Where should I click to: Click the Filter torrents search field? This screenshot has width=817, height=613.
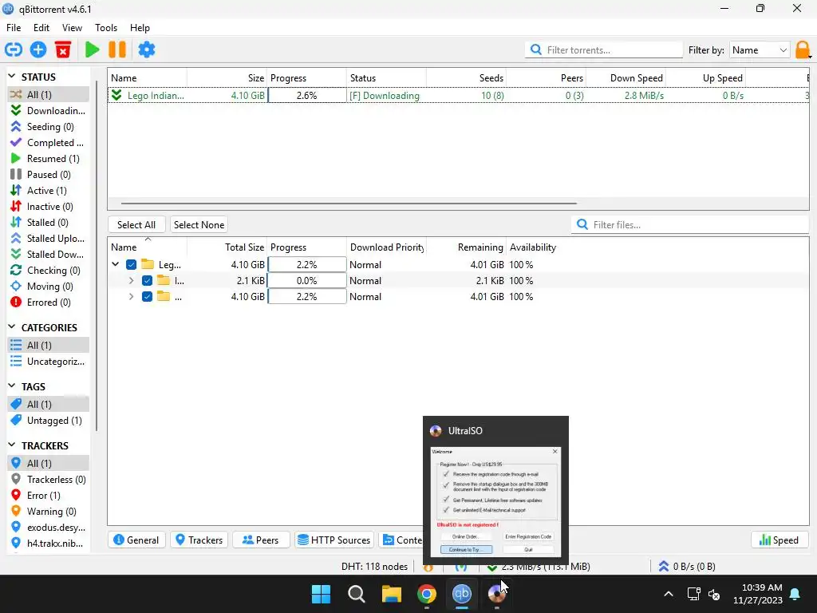(604, 50)
